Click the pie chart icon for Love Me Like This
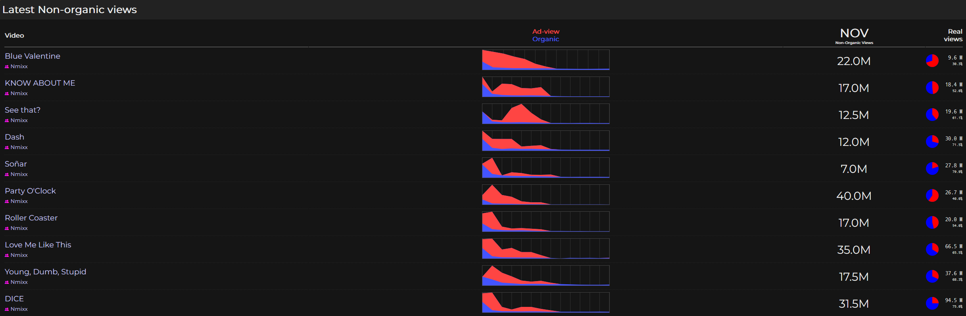 click(x=932, y=249)
